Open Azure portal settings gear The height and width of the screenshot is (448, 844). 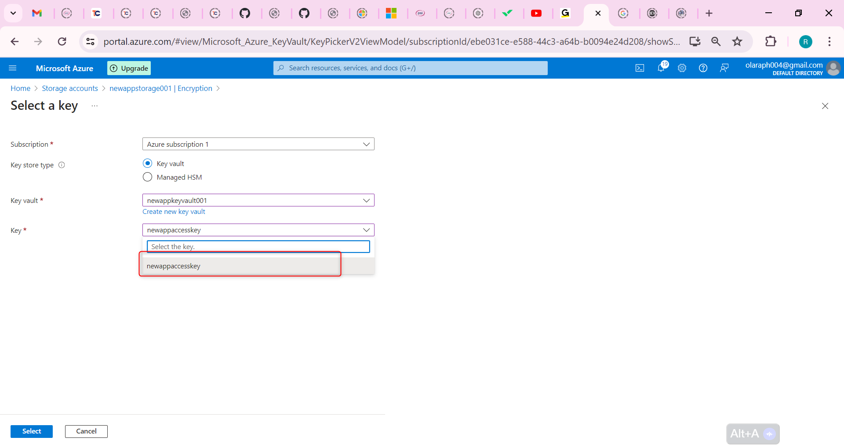click(682, 68)
